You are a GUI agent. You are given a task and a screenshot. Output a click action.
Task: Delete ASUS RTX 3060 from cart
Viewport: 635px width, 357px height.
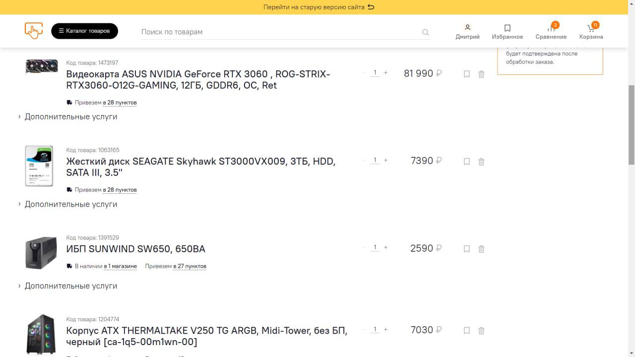pyautogui.click(x=481, y=74)
